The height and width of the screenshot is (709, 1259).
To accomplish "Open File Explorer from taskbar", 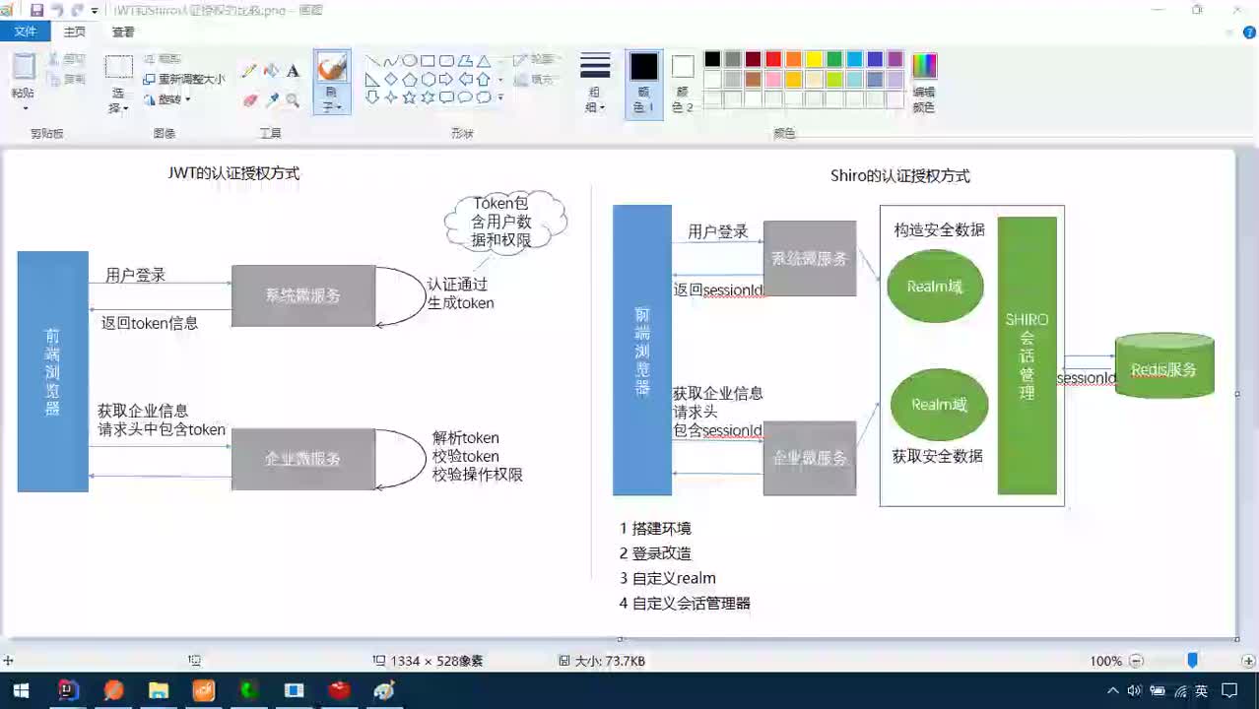I will 158,690.
